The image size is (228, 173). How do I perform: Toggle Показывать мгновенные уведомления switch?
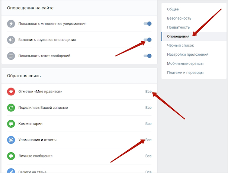[147, 24]
